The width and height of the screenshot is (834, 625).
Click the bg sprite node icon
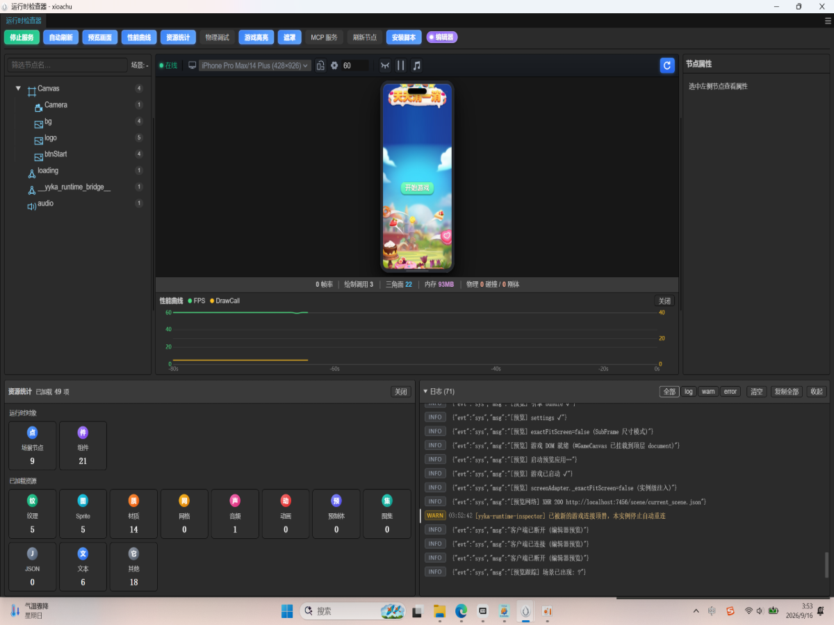39,123
